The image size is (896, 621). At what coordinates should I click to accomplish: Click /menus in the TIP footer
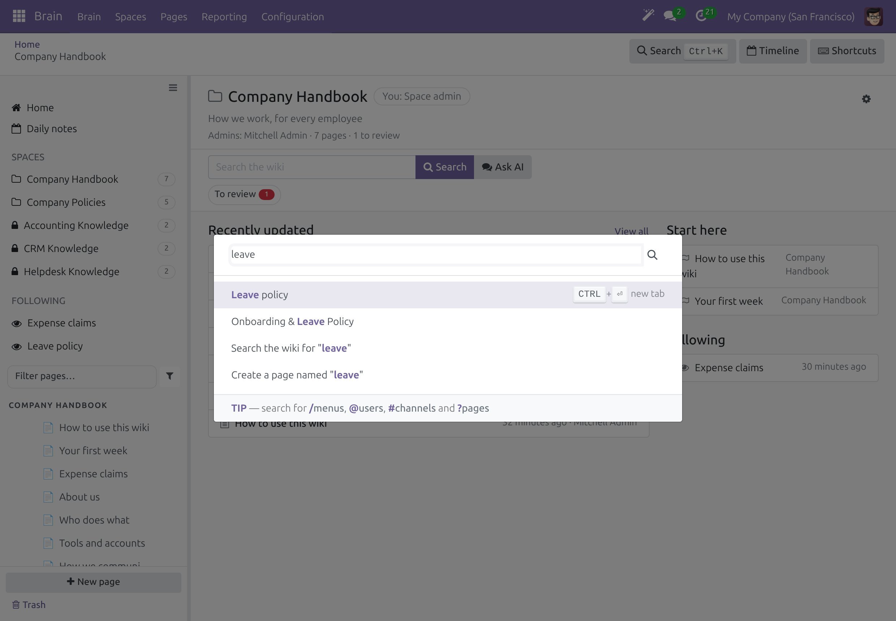326,408
